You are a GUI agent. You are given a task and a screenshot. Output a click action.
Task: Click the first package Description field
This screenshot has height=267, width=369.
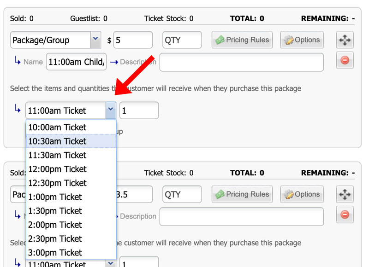[241, 62]
